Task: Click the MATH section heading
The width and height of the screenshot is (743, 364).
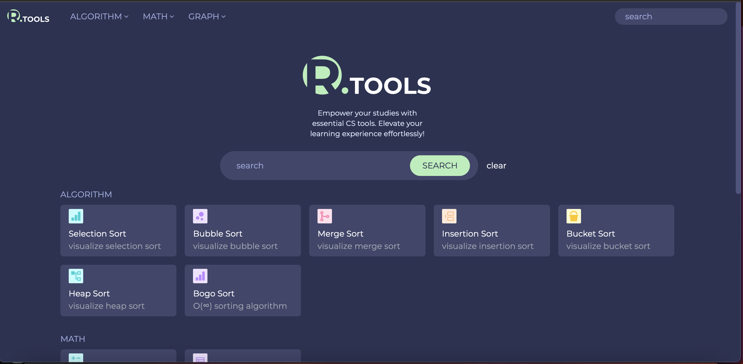Action: coord(73,339)
